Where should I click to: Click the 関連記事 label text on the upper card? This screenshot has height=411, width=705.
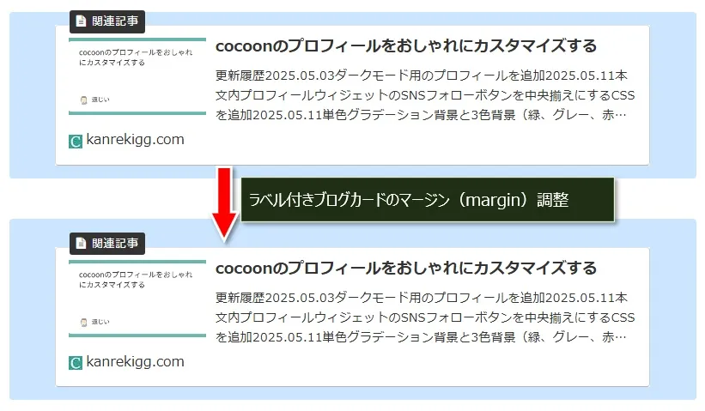(115, 21)
